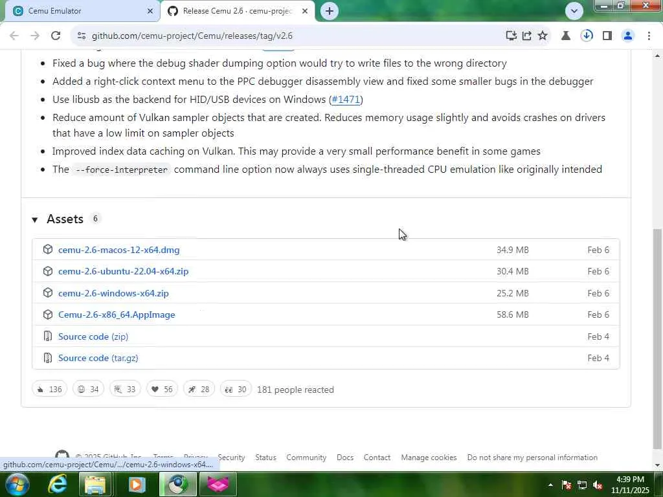Image resolution: width=663 pixels, height=497 pixels.
Task: Click the eyes reaction 30
Action: click(236, 389)
